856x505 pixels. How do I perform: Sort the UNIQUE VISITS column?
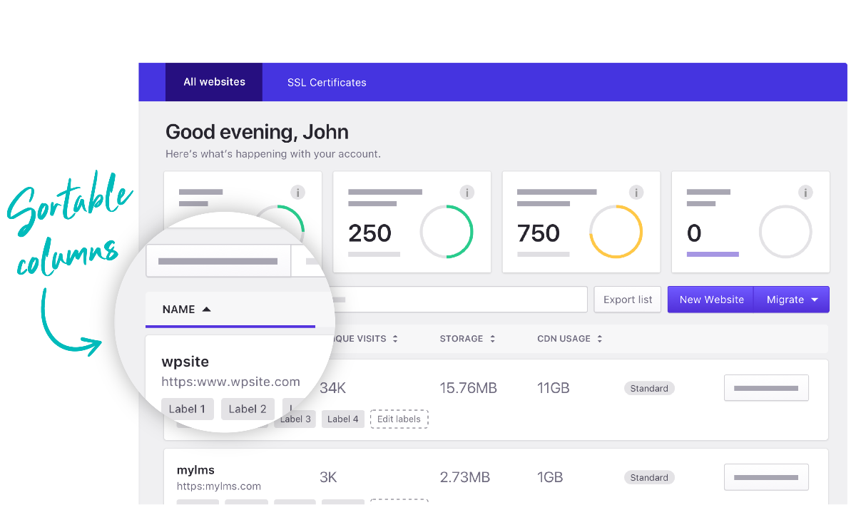[x=395, y=339]
